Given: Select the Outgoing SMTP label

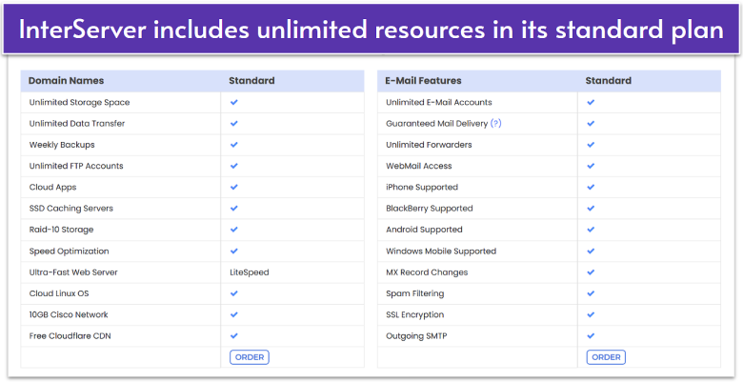Looking at the screenshot, I should tap(416, 336).
